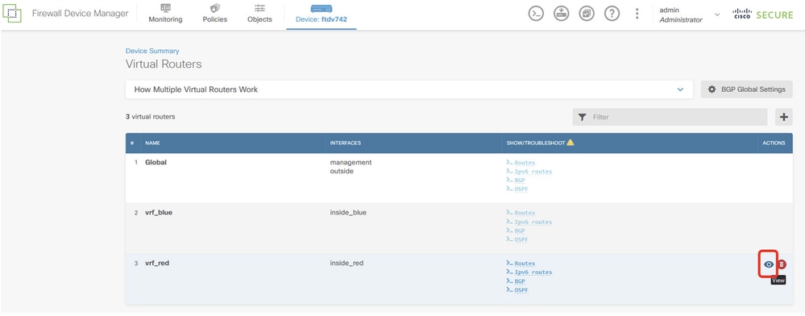
Task: Click the Filter input field
Action: pyautogui.click(x=670, y=117)
